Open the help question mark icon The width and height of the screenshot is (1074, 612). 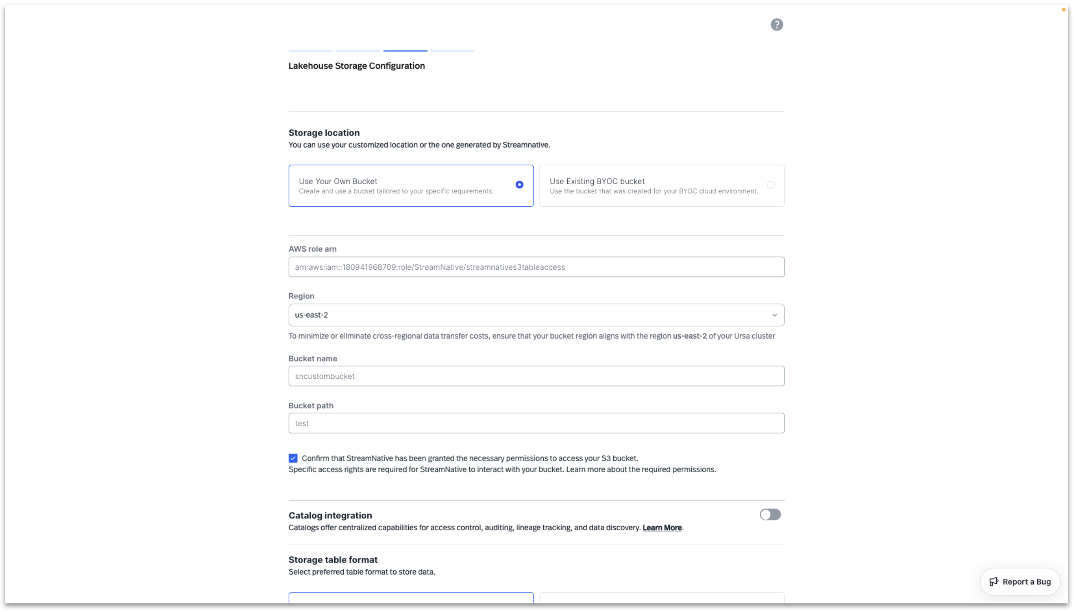(776, 25)
